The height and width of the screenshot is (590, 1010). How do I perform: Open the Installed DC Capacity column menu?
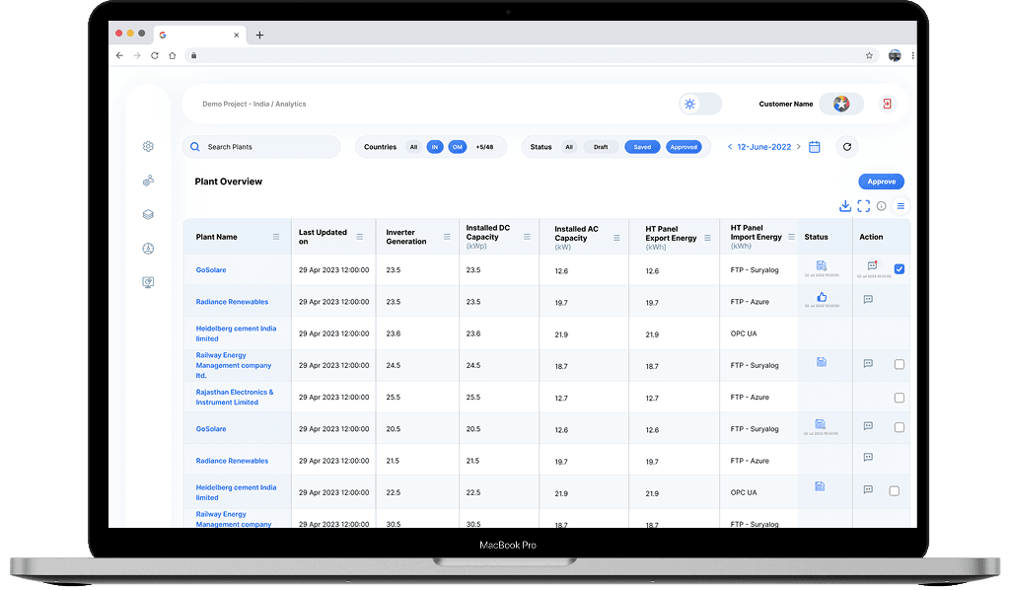click(527, 237)
